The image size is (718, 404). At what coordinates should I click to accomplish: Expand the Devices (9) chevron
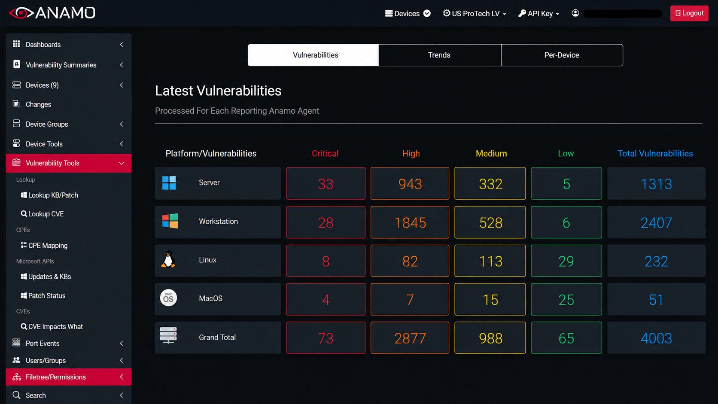point(122,85)
